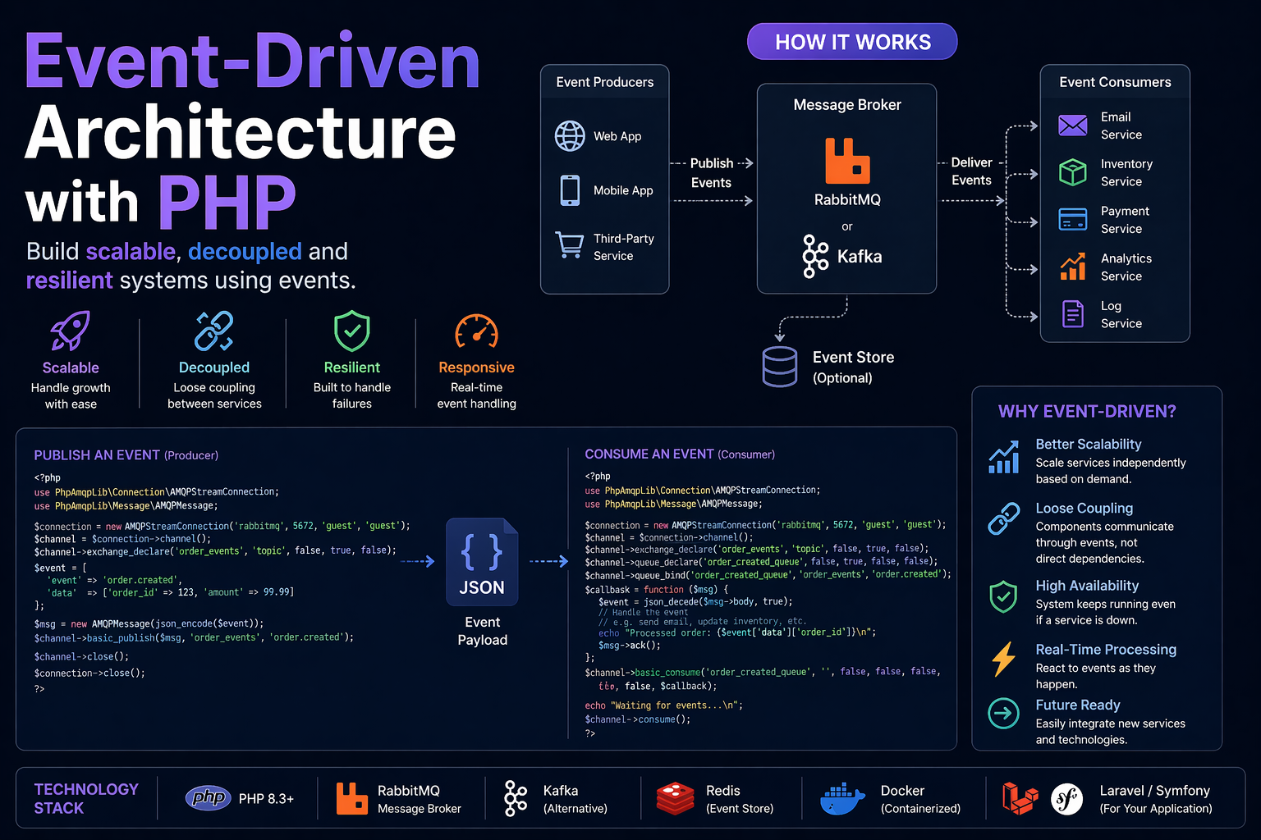The image size is (1261, 840).
Task: Click the JSON Event Payload file icon
Action: [482, 562]
